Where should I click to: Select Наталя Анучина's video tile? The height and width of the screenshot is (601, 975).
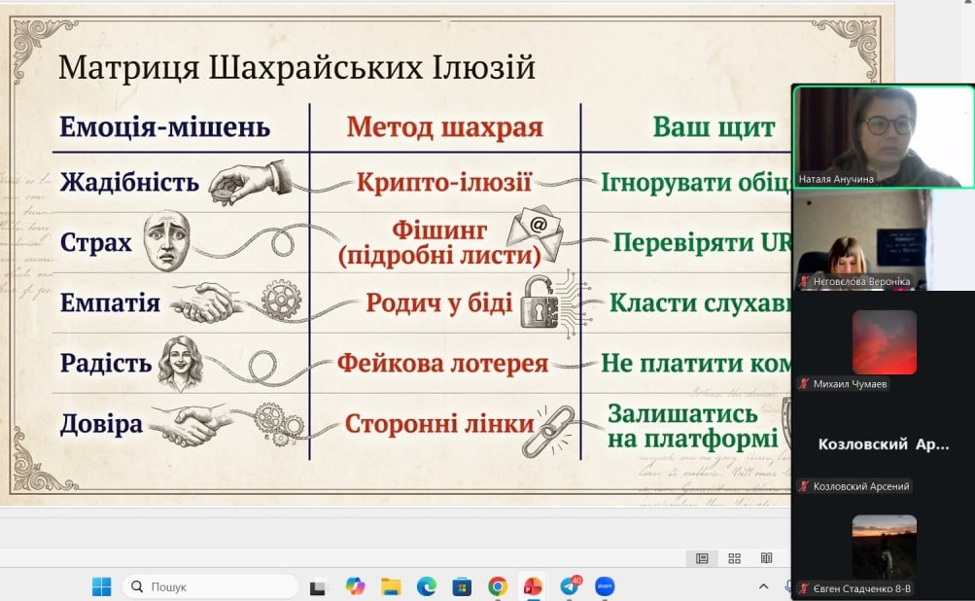click(x=884, y=135)
